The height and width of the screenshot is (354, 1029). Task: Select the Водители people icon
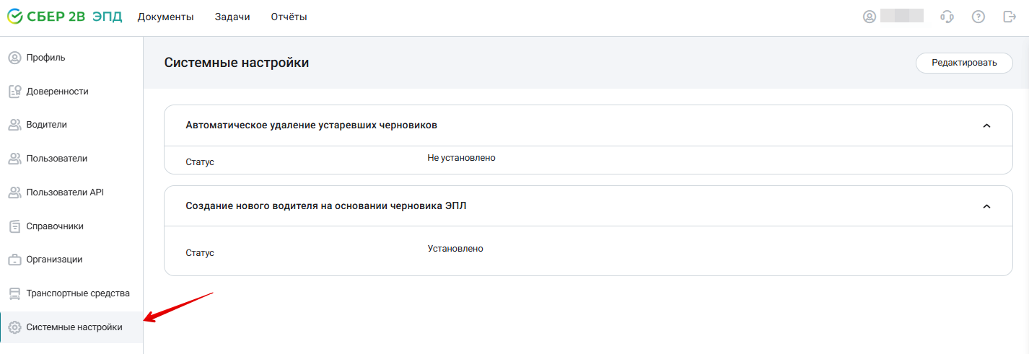coord(14,125)
